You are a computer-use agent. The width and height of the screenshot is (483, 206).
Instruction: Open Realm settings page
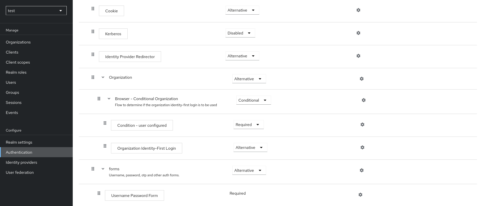pos(19,142)
